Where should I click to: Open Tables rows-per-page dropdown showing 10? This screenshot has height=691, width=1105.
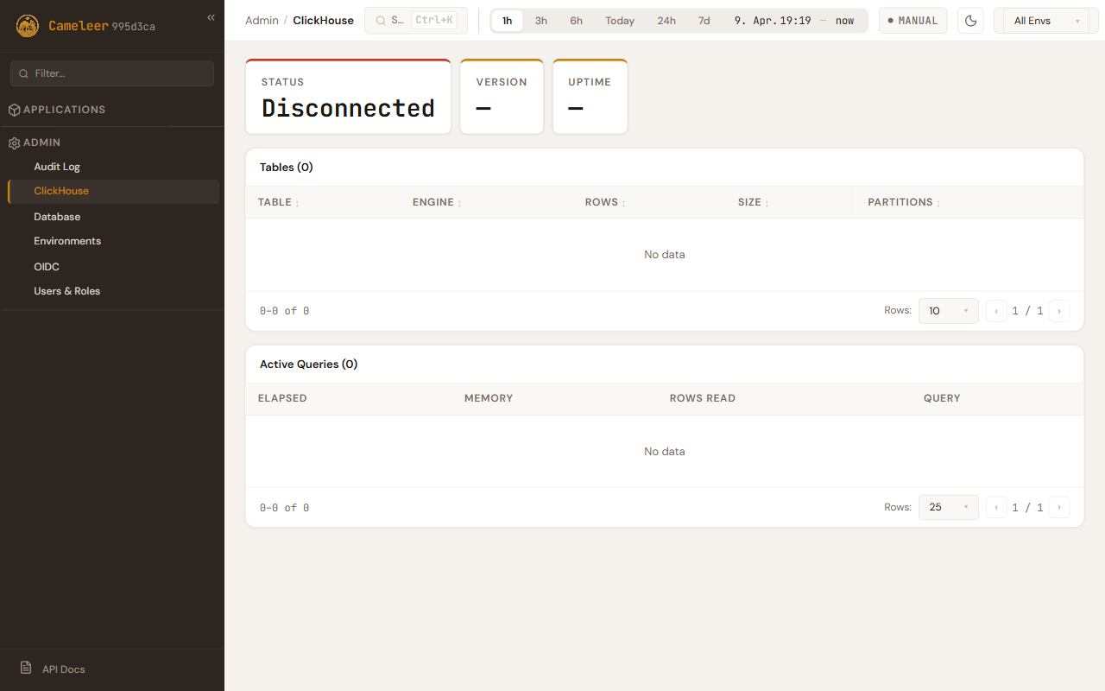point(948,311)
